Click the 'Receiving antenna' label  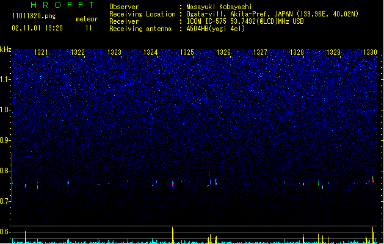140,29
